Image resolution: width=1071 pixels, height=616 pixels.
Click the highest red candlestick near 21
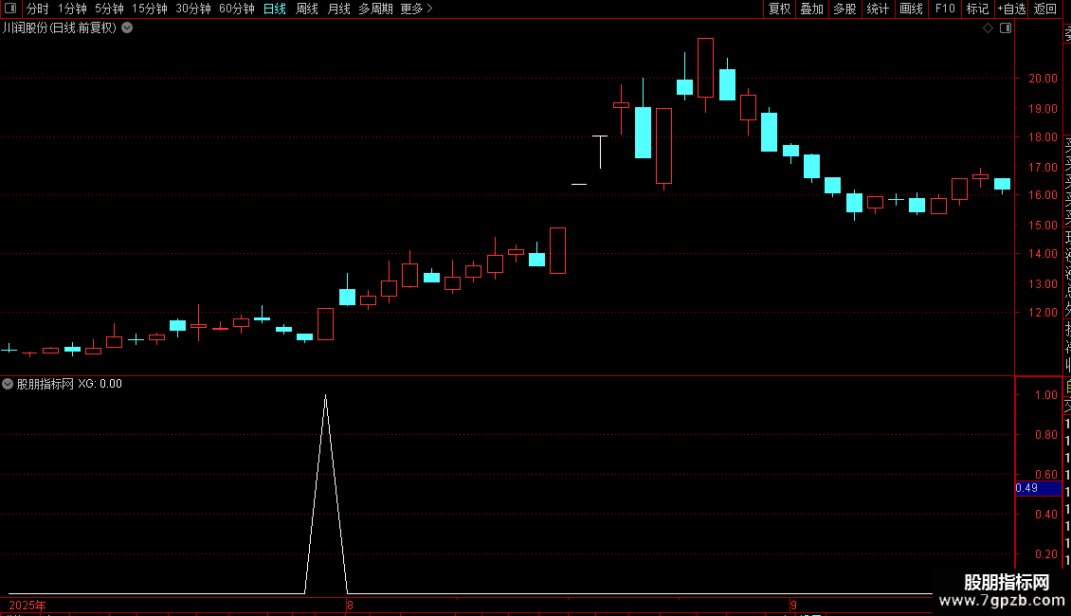[705, 67]
